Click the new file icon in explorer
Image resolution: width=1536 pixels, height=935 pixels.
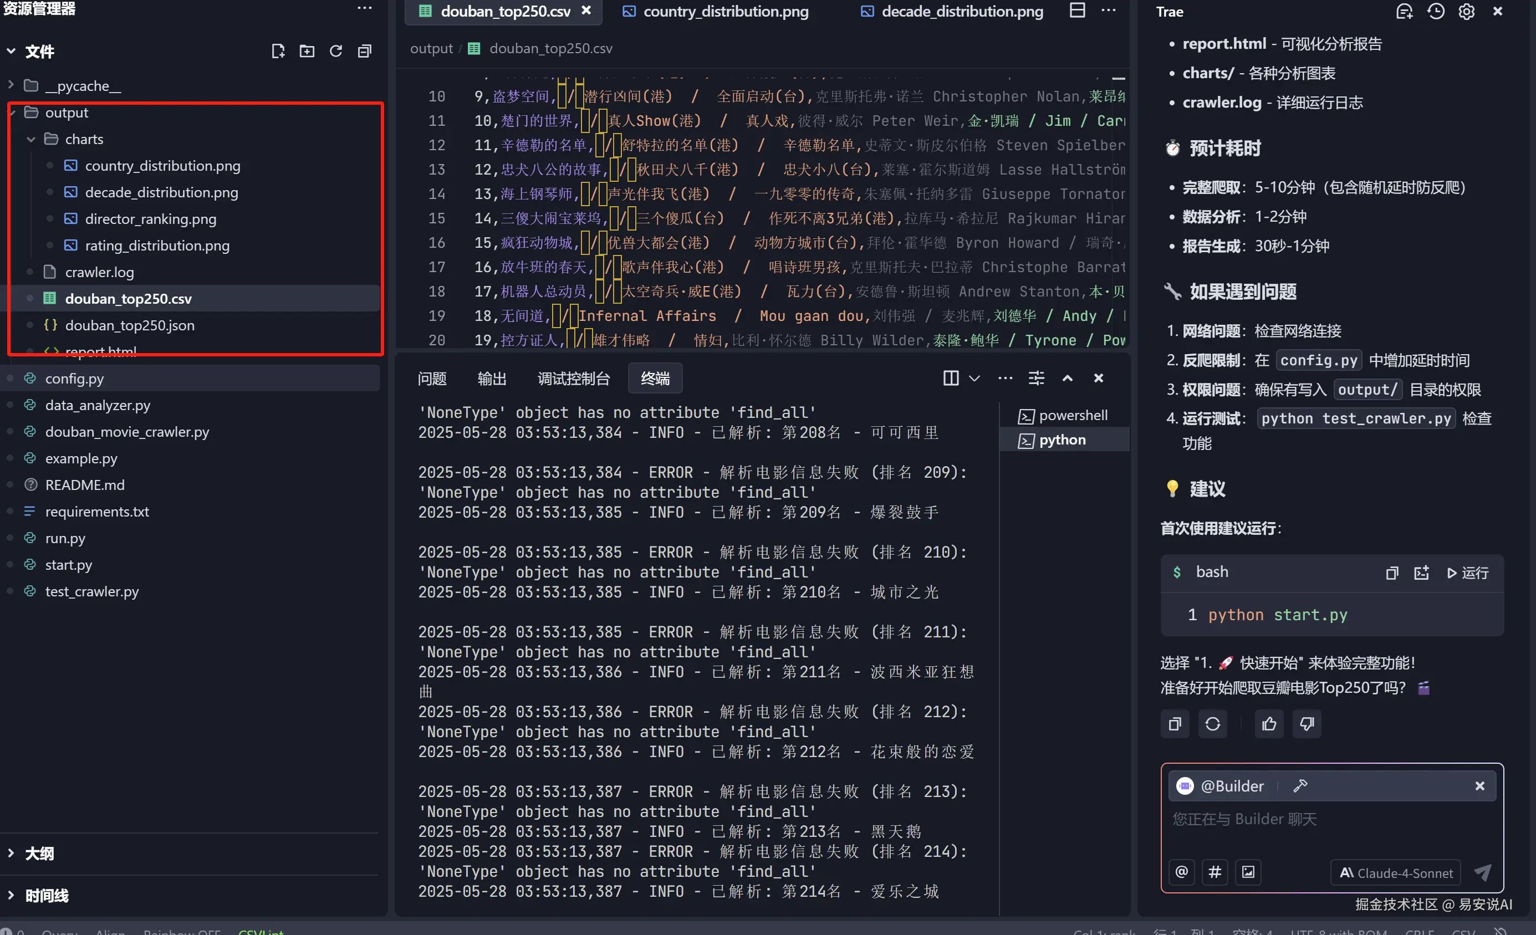pos(278,51)
